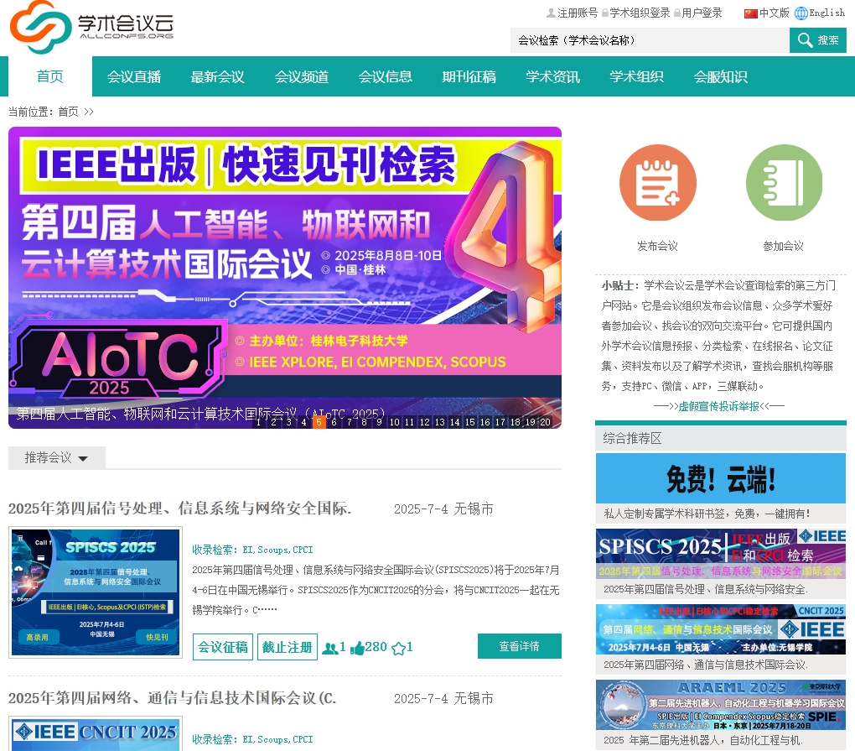Open the SPISCS 2025 conference poster thumbnail
855x751 pixels.
pos(96,592)
